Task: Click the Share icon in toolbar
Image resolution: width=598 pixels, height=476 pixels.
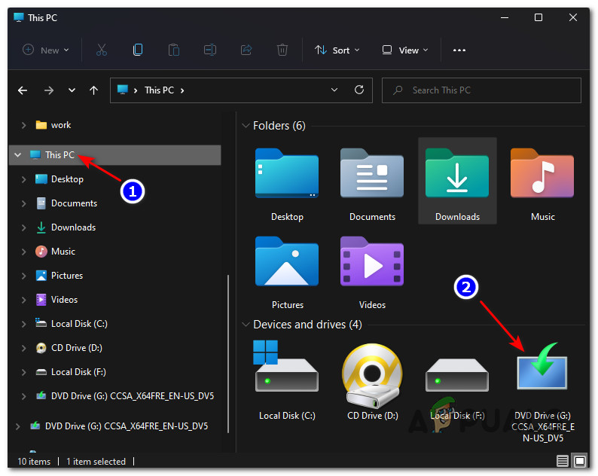Action: pyautogui.click(x=246, y=50)
